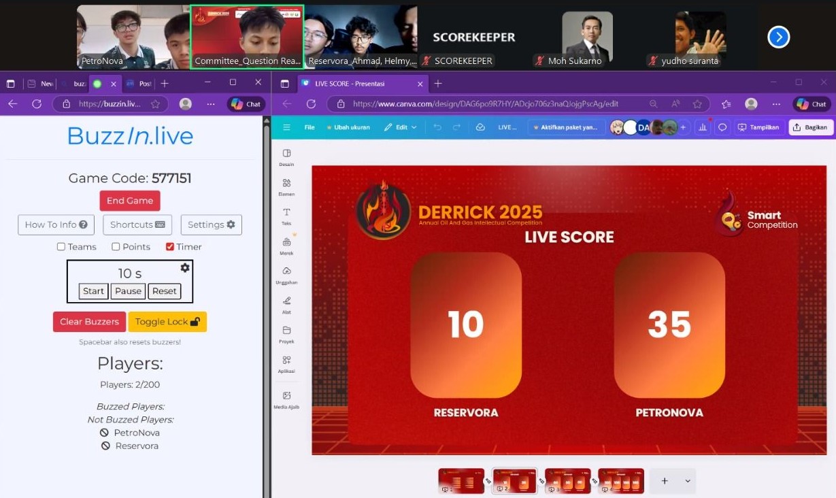Open the Unggahan uploads panel
Image resolution: width=836 pixels, height=498 pixels.
pyautogui.click(x=286, y=274)
